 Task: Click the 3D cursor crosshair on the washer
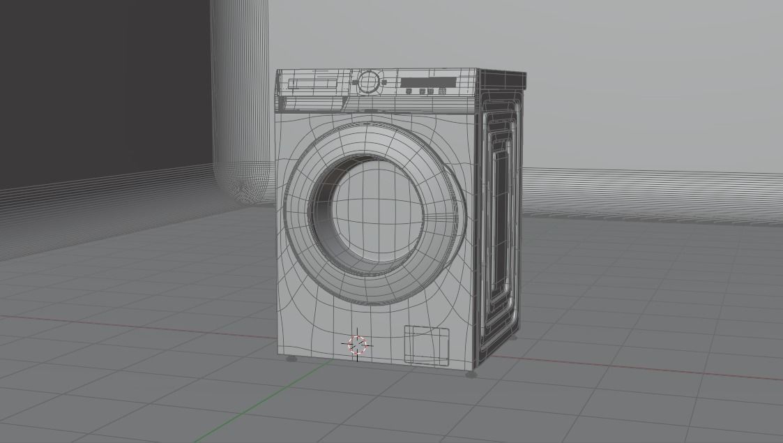tap(357, 345)
